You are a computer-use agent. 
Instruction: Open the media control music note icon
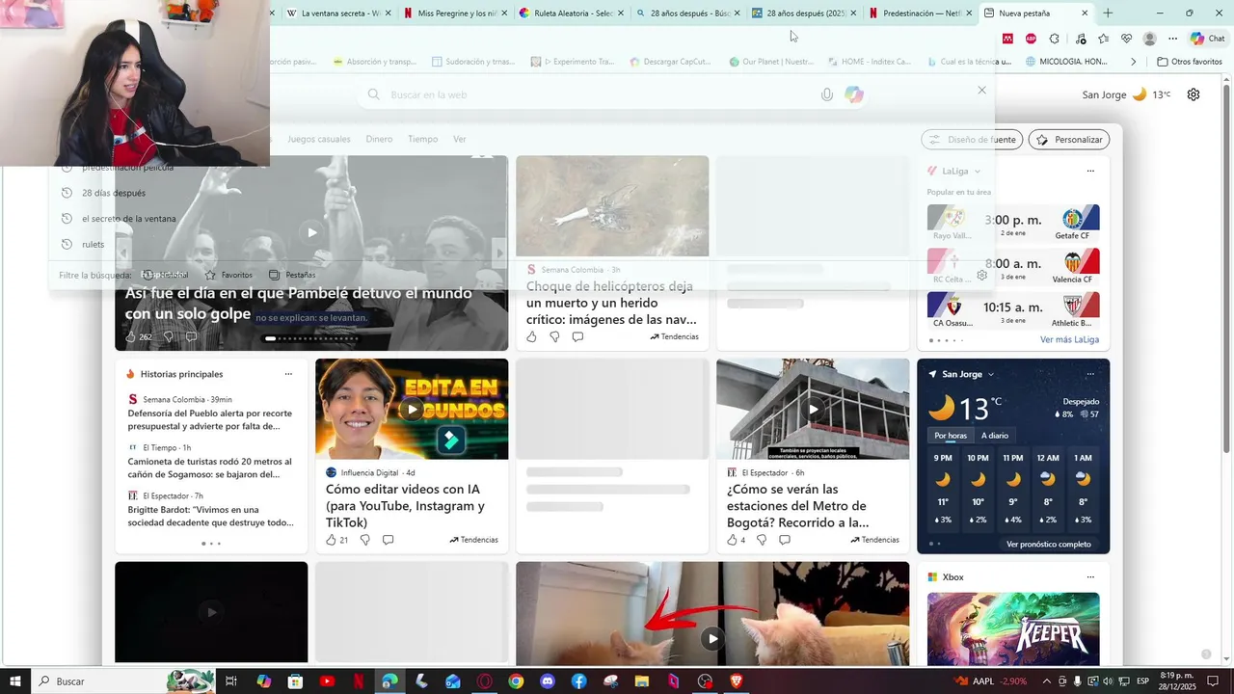tap(1080, 39)
